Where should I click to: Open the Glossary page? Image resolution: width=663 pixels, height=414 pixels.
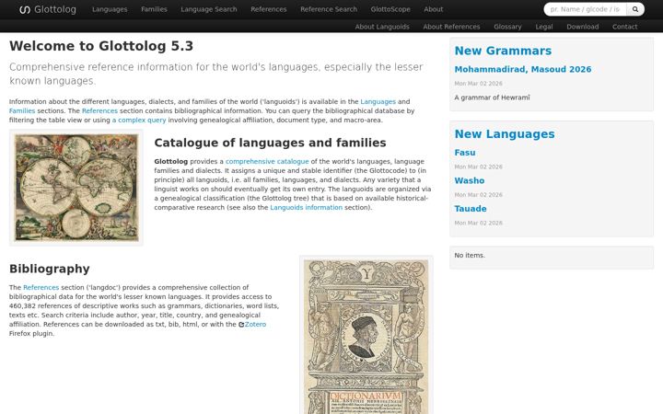tap(507, 27)
